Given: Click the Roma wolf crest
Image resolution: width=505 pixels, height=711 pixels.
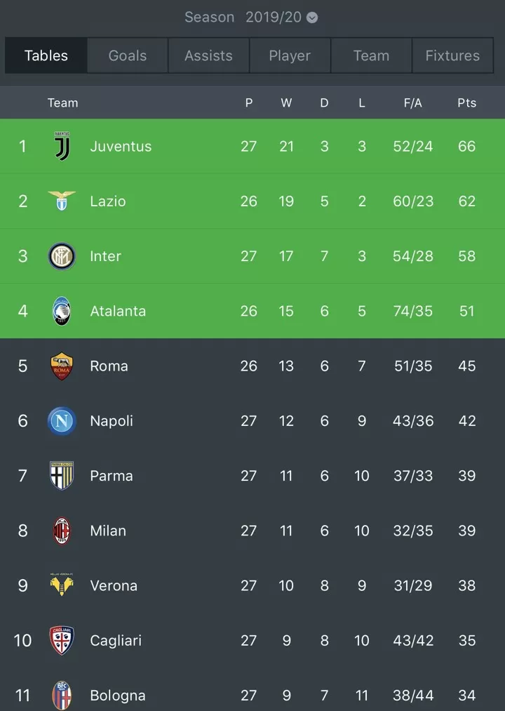Looking at the screenshot, I should click(x=62, y=366).
